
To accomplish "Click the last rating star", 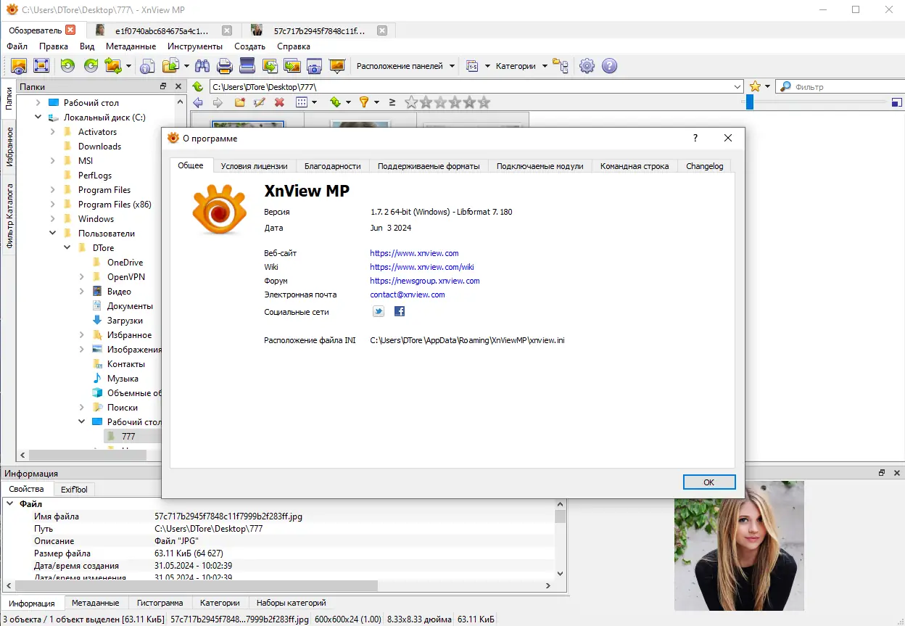I will coord(484,102).
